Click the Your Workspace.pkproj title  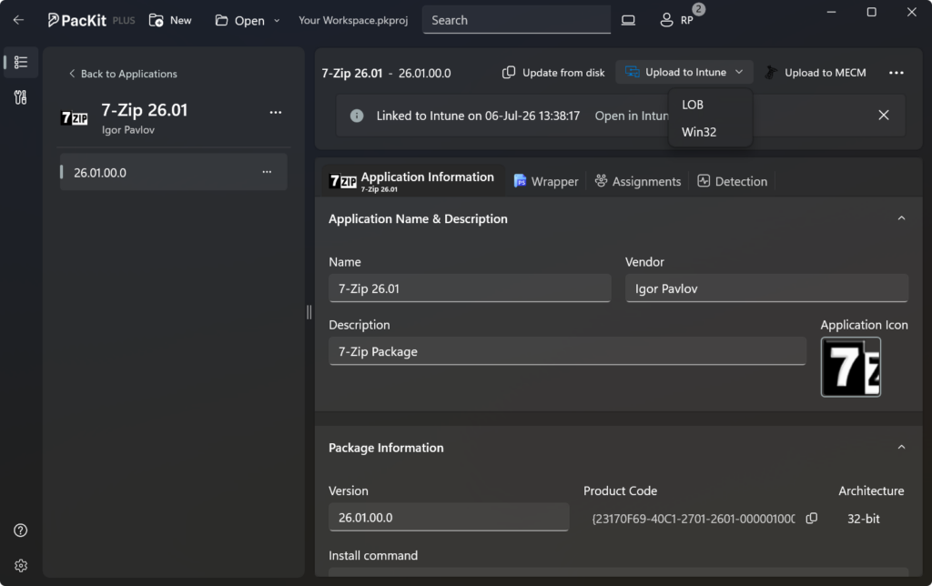click(353, 20)
